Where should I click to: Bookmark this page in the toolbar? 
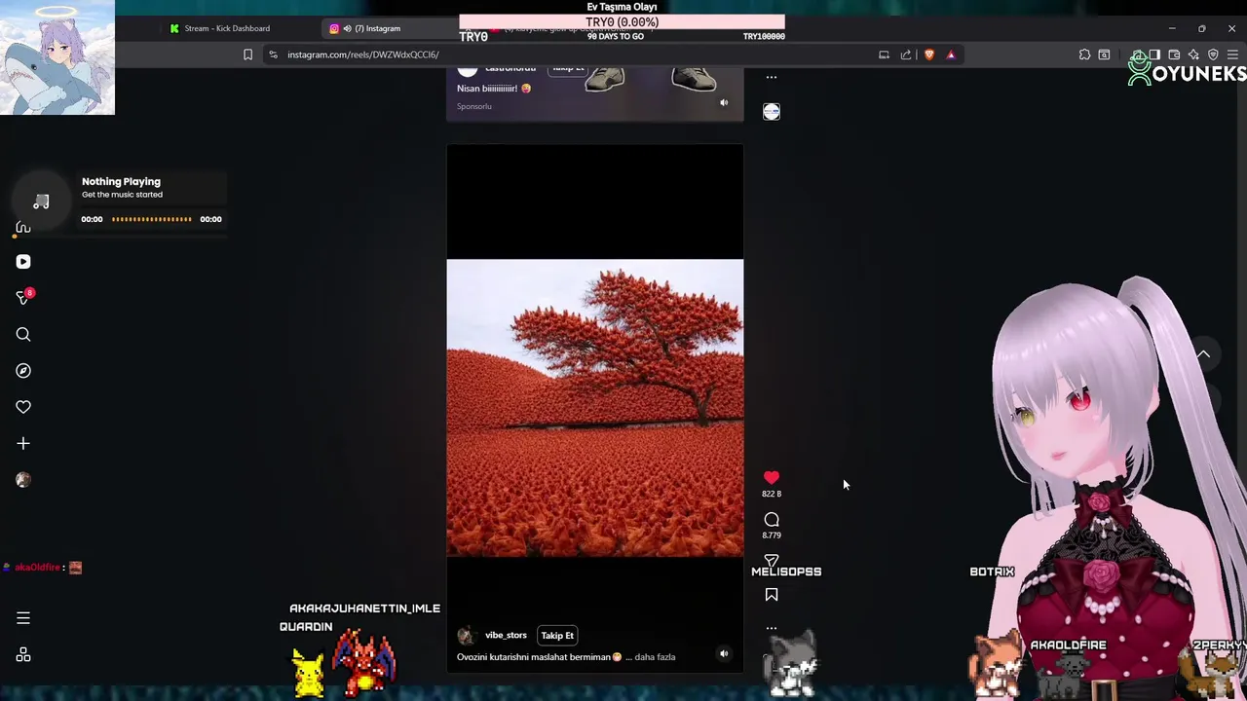pos(247,55)
